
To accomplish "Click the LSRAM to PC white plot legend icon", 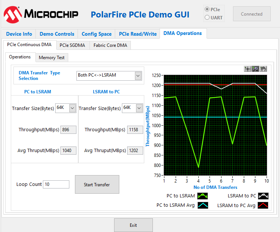I will coord(263,196).
